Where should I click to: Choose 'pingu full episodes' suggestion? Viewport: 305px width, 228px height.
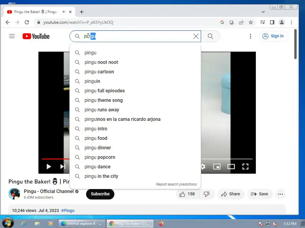coord(135,91)
